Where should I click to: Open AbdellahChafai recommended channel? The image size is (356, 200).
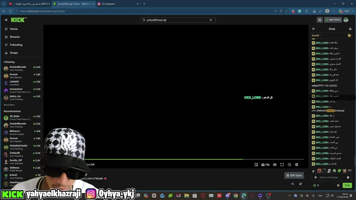pyautogui.click(x=22, y=147)
